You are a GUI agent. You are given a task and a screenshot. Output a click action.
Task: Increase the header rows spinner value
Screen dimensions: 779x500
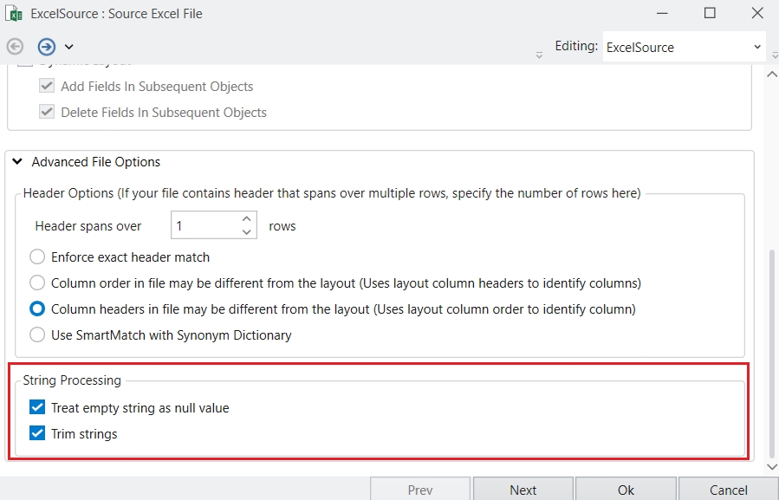247,219
